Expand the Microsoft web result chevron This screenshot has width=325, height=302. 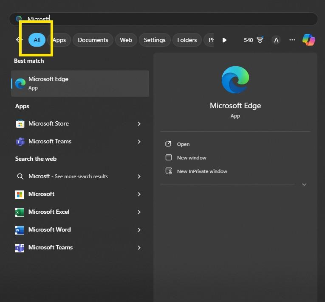pyautogui.click(x=139, y=194)
